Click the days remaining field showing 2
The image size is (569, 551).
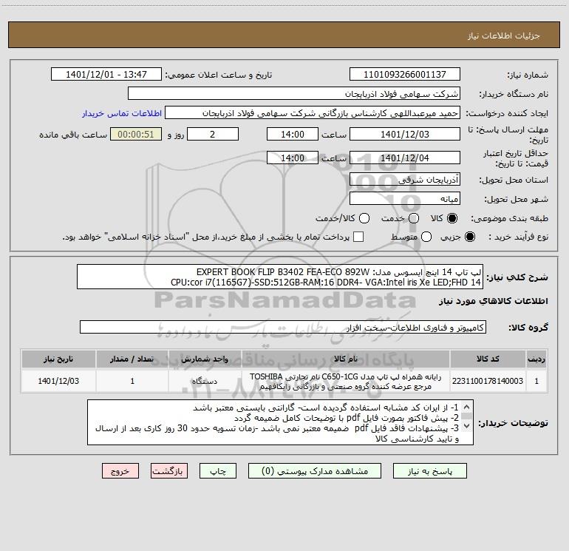coord(212,134)
